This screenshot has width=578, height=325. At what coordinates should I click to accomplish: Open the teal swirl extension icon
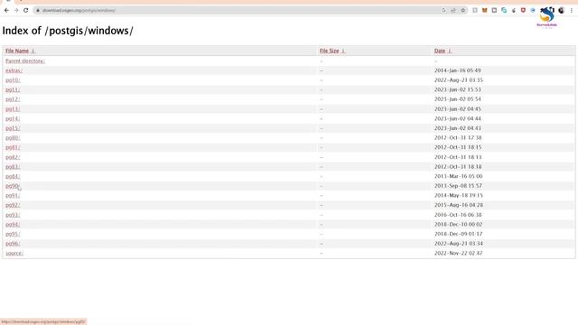coord(504,10)
